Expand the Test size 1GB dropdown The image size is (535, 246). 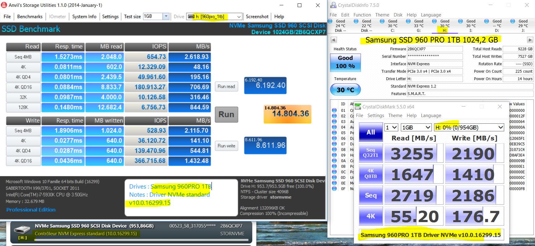click(x=166, y=16)
